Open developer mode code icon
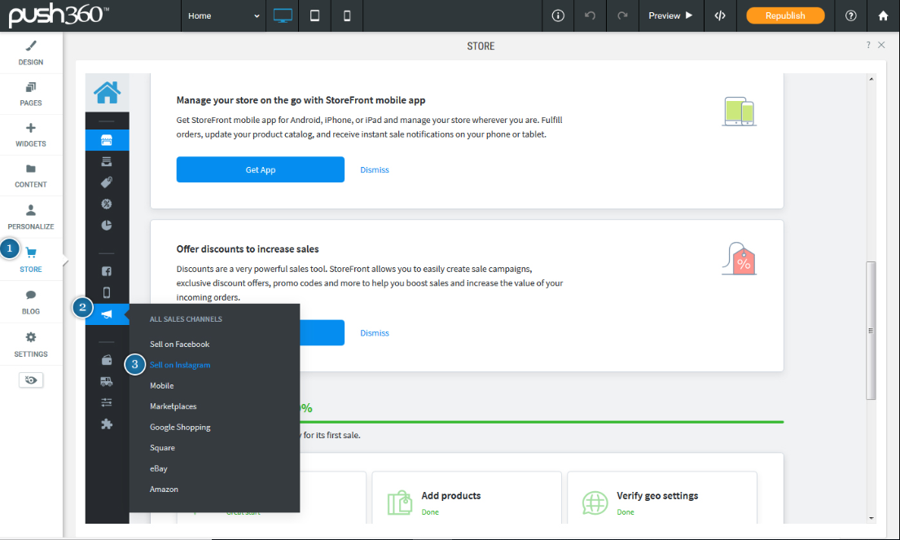Image resolution: width=900 pixels, height=540 pixels. coord(720,15)
